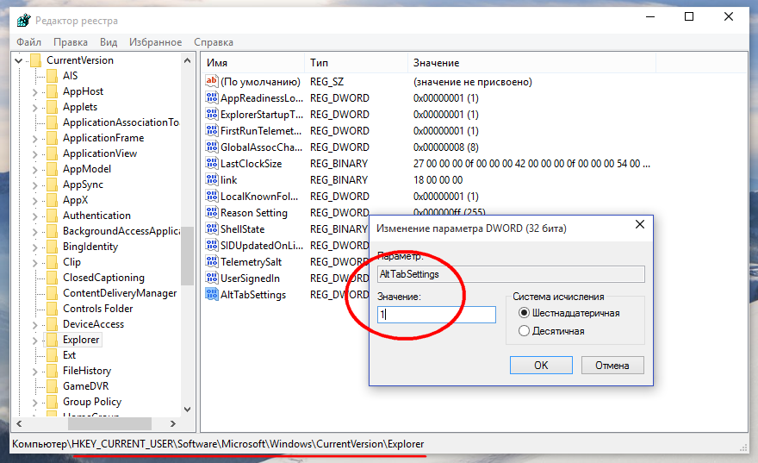Click the AltTabSettings DWORD value icon

pos(212,295)
